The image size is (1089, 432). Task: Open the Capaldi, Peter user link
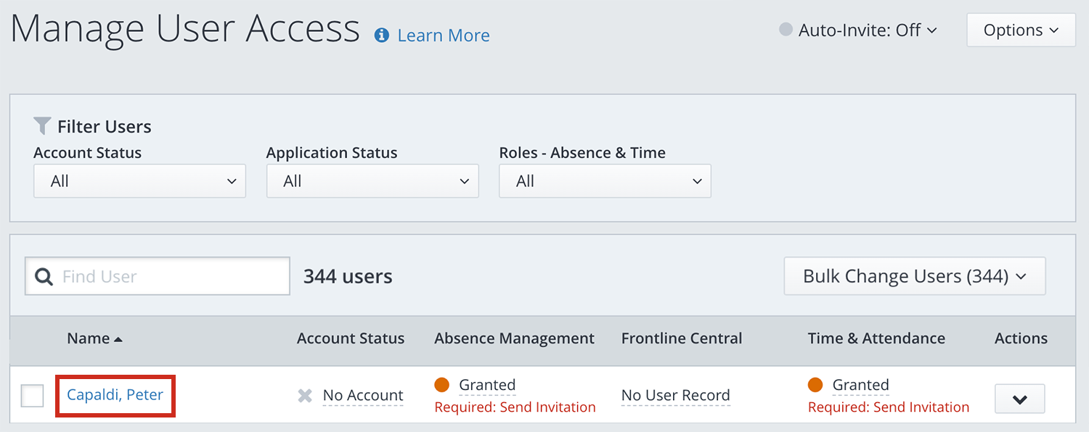coord(115,395)
